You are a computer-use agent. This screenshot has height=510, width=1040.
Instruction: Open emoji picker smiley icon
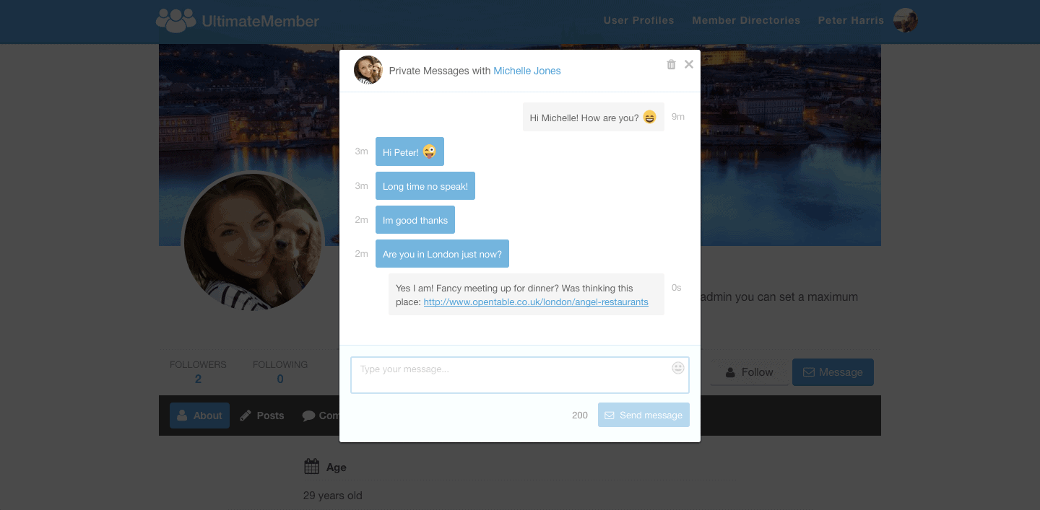(x=678, y=368)
